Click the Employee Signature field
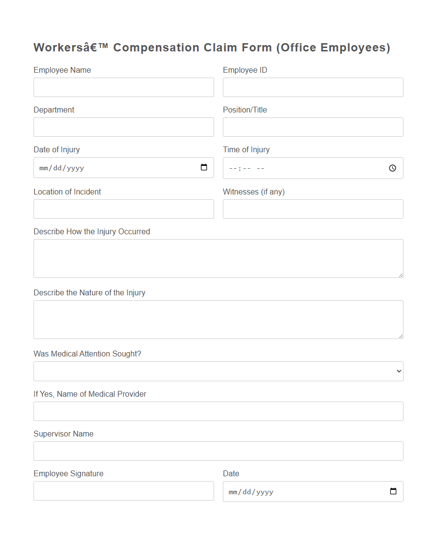Image resolution: width=437 pixels, height=533 pixels. pos(123,491)
